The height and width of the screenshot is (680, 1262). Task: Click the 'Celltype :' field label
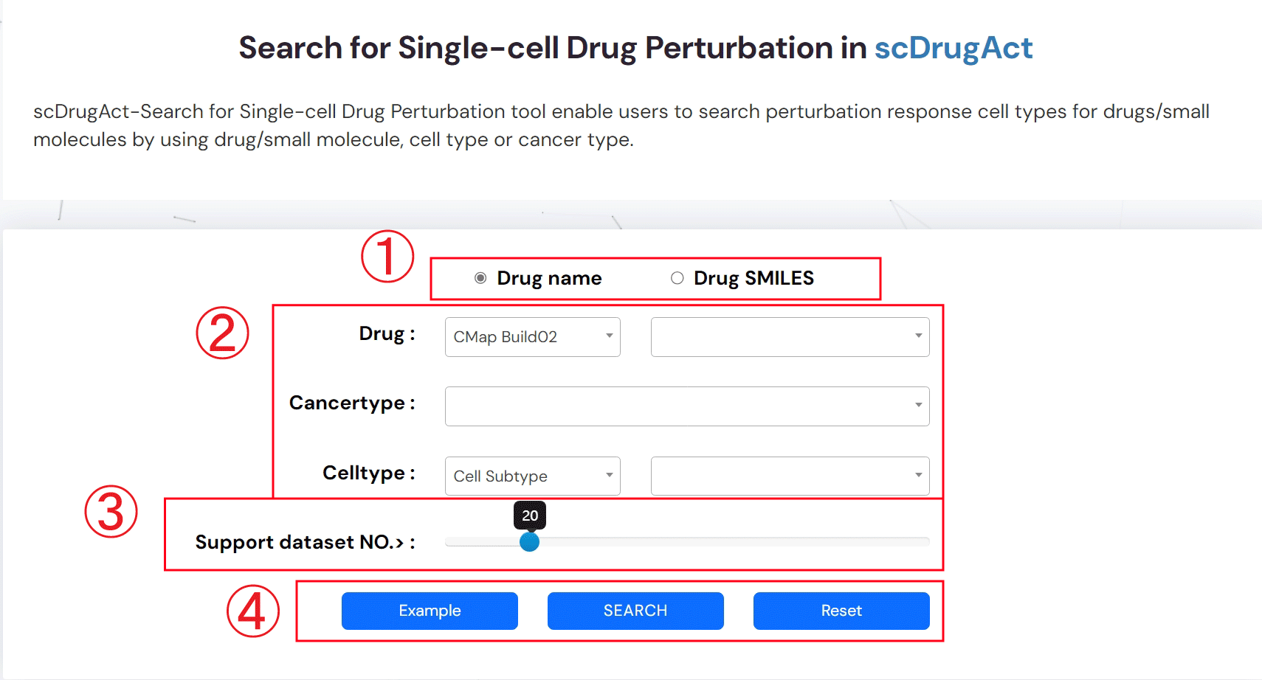[x=368, y=473]
